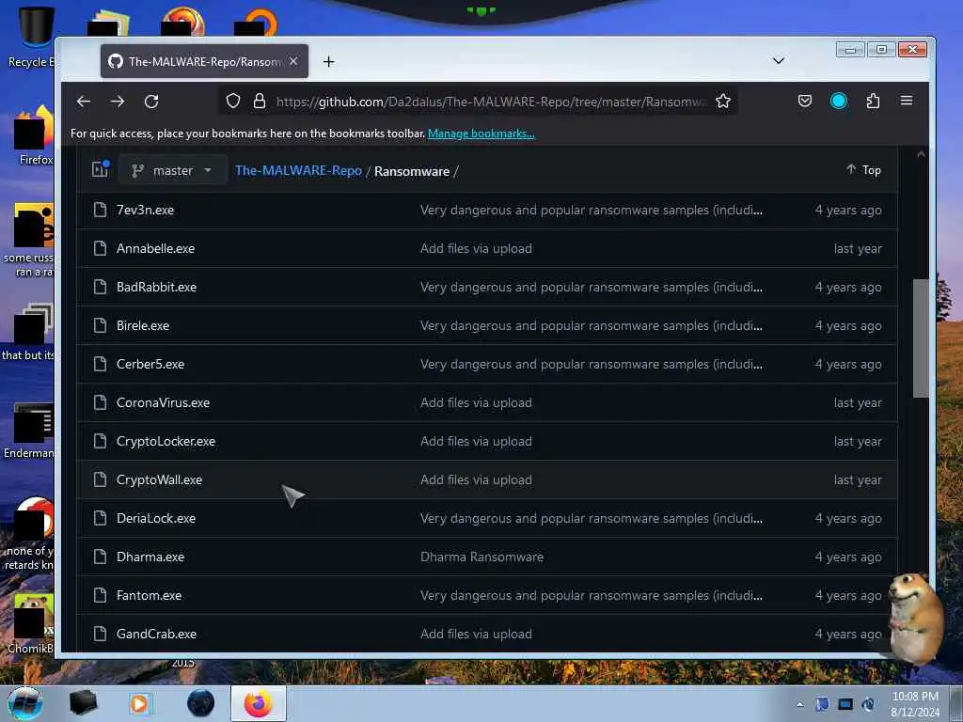
Task: Show hidden system tray icons
Action: 799,704
